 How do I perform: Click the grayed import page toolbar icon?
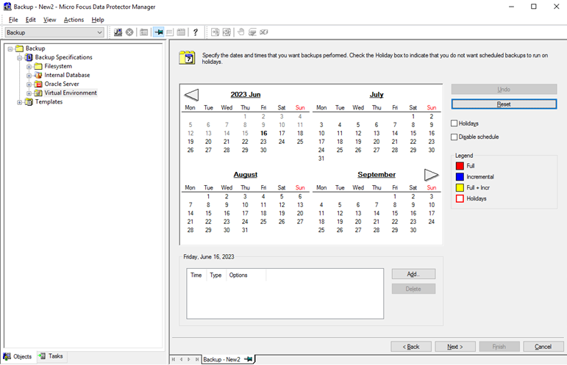click(x=215, y=32)
